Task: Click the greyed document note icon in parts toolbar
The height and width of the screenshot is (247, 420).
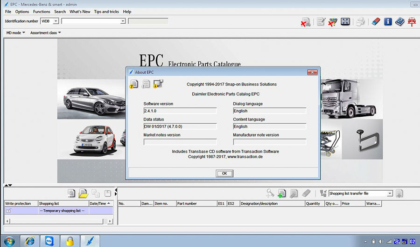Action: coord(294,194)
